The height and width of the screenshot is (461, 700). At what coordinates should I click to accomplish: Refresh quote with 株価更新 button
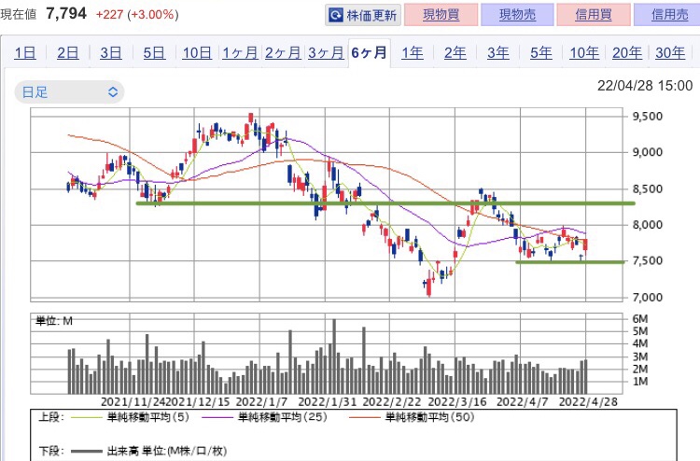pyautogui.click(x=363, y=15)
